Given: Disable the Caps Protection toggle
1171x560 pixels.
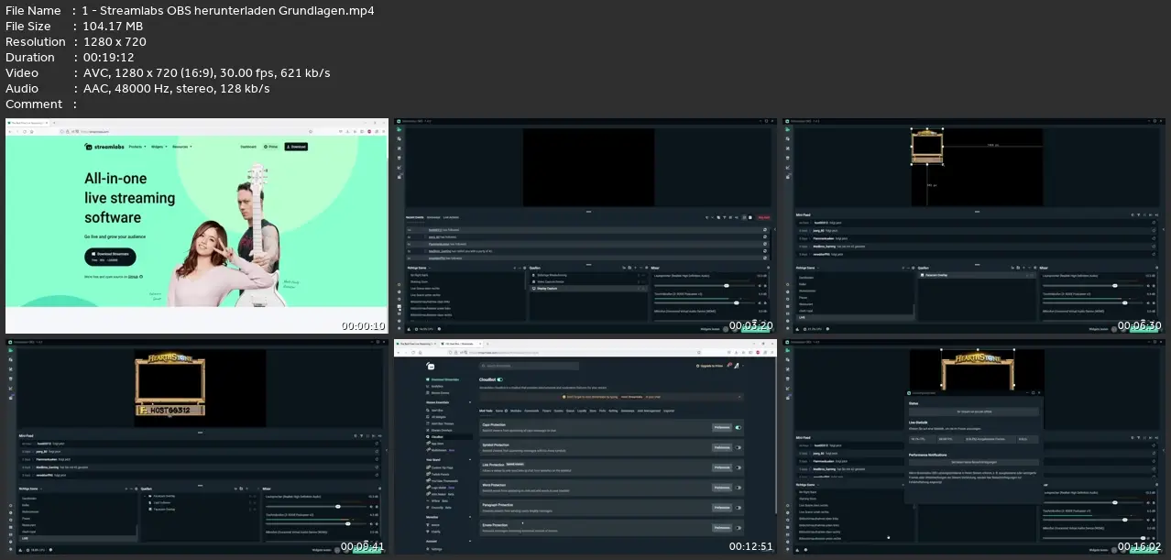Looking at the screenshot, I should [x=739, y=427].
